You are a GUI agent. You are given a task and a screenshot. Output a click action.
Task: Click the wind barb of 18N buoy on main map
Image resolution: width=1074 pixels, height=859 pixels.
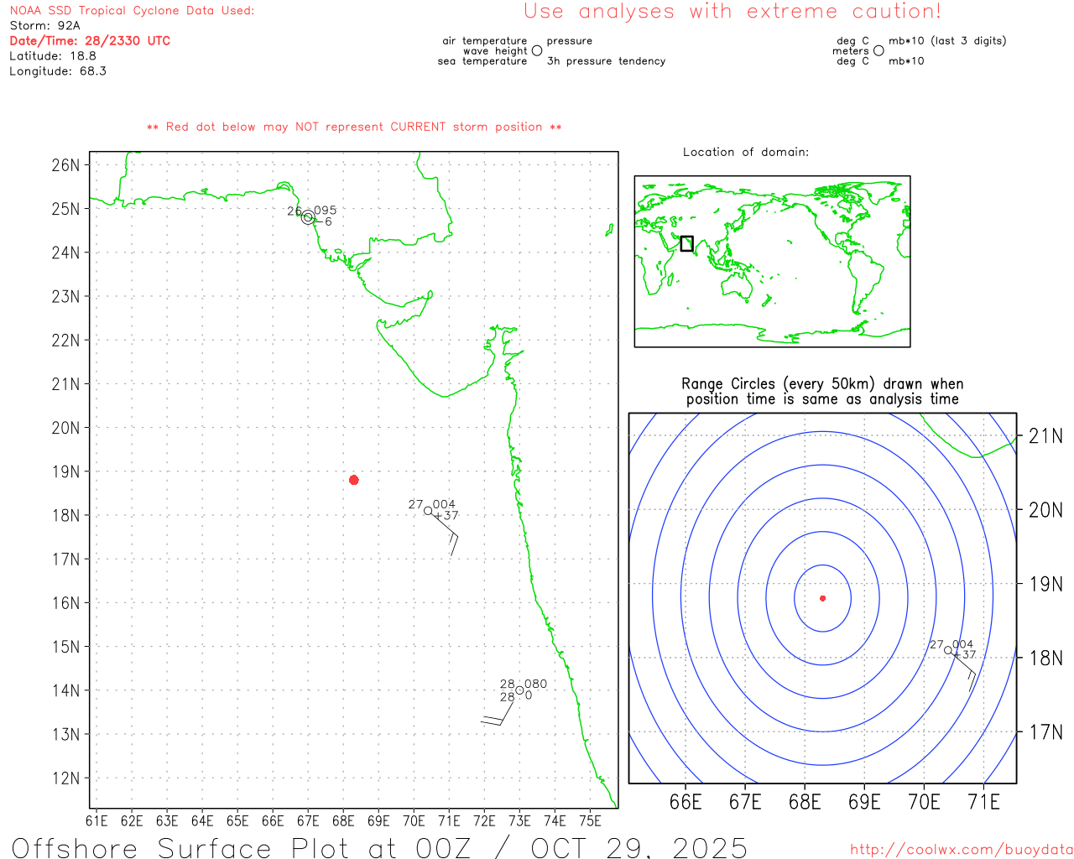click(x=444, y=534)
